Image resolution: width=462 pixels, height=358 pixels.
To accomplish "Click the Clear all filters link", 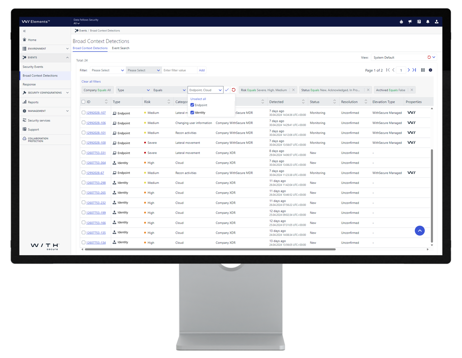I will [x=91, y=81].
